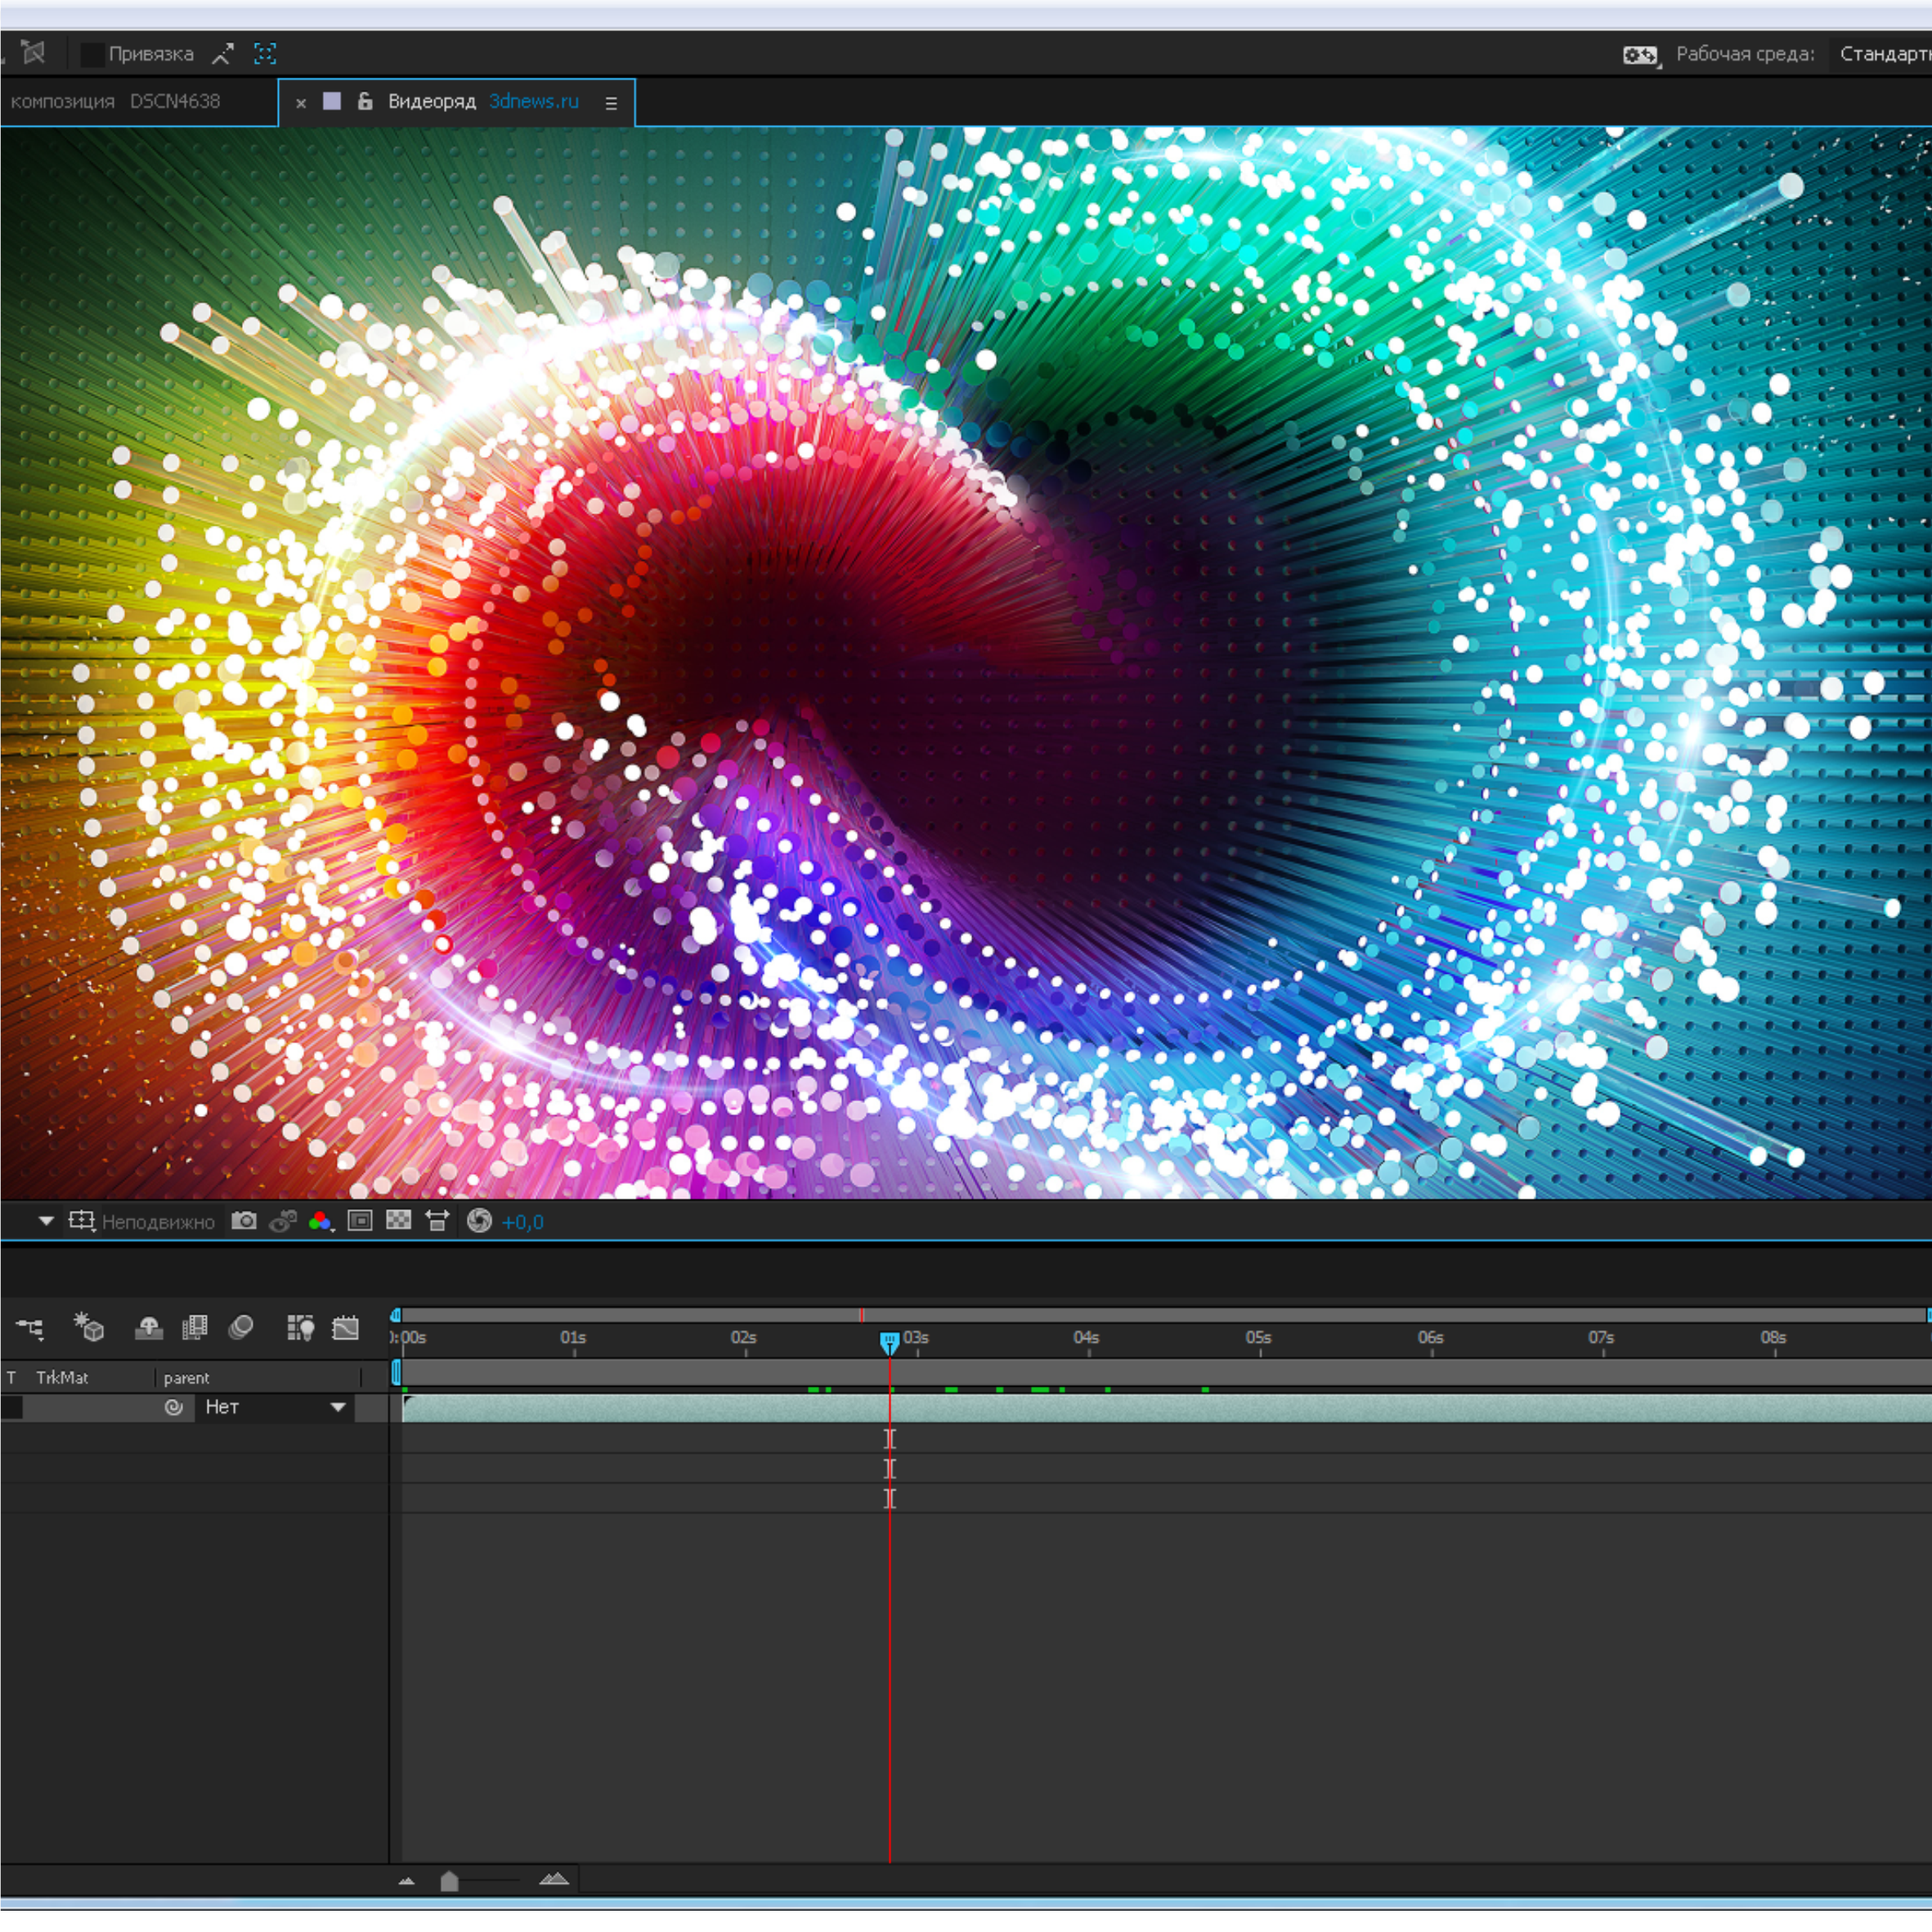Click the parent column header
This screenshot has height=1932, width=1932.
tap(186, 1378)
